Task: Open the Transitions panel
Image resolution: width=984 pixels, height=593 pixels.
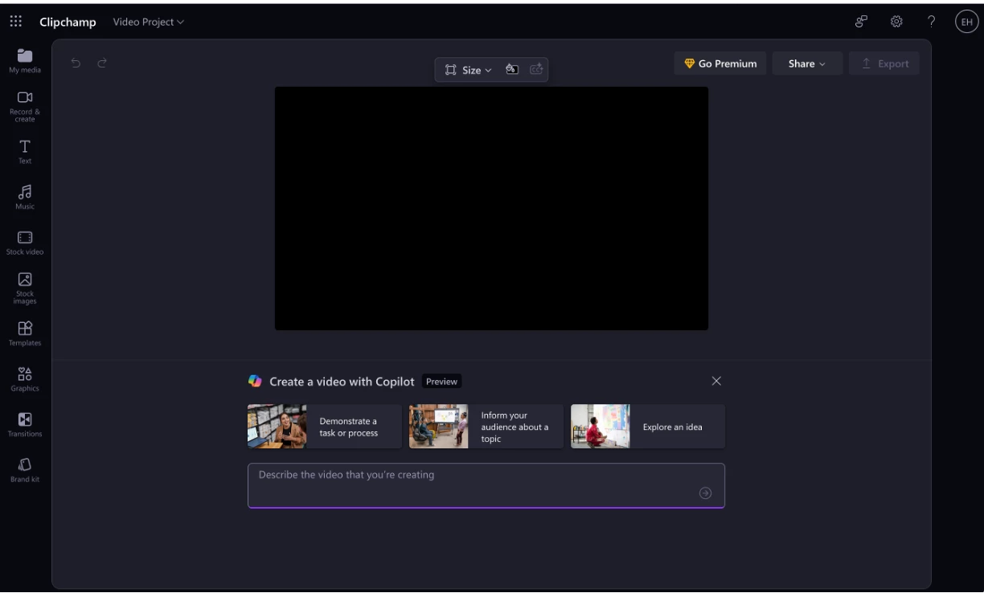Action: click(25, 424)
